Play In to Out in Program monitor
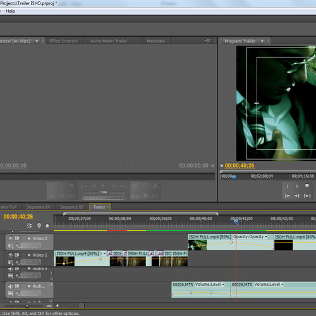Screen dimensions: 316x316 [307, 196]
